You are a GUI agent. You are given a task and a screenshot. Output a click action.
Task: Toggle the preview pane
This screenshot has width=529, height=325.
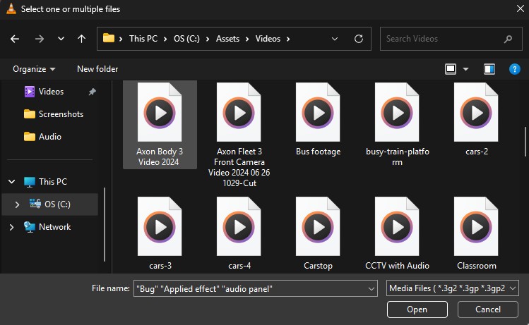[489, 69]
